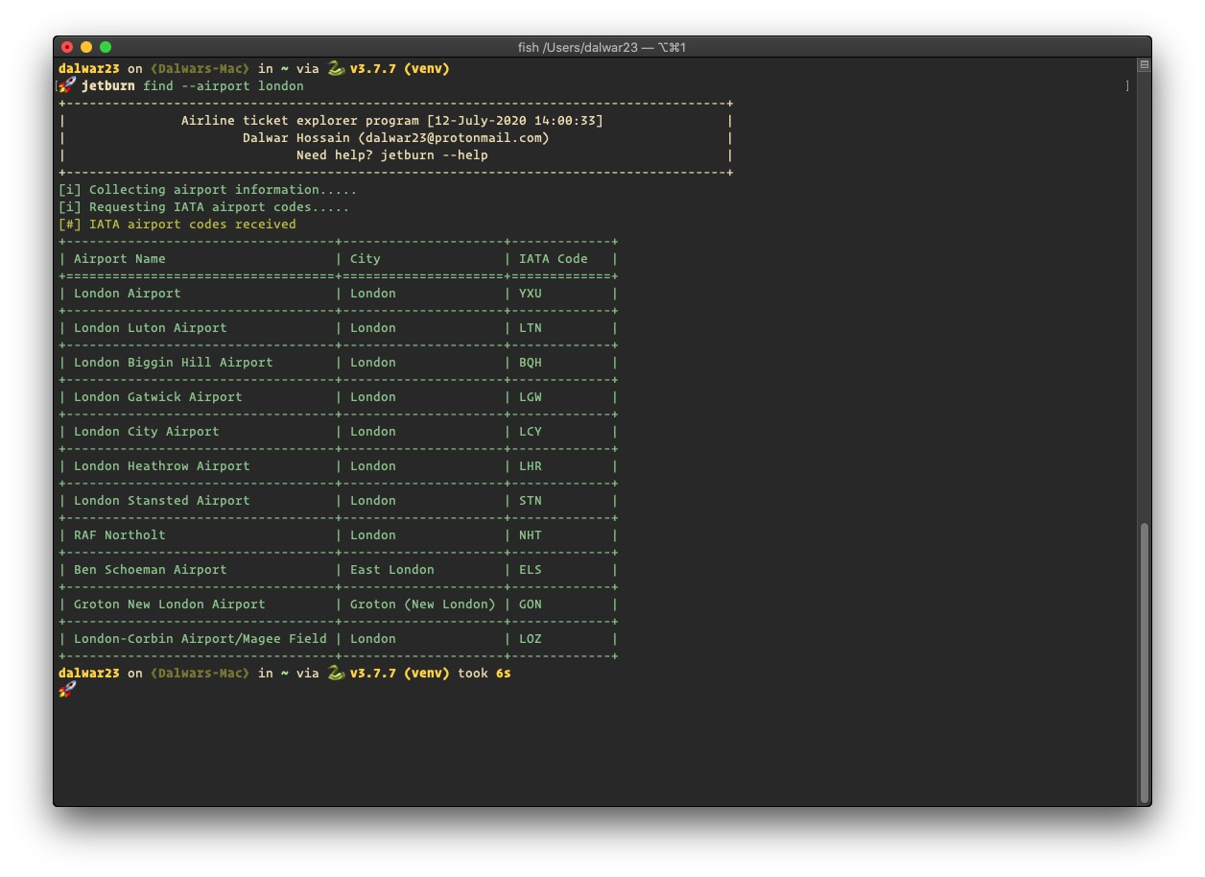Click the 'London Airport' cell
The width and height of the screenshot is (1205, 877).
click(128, 293)
